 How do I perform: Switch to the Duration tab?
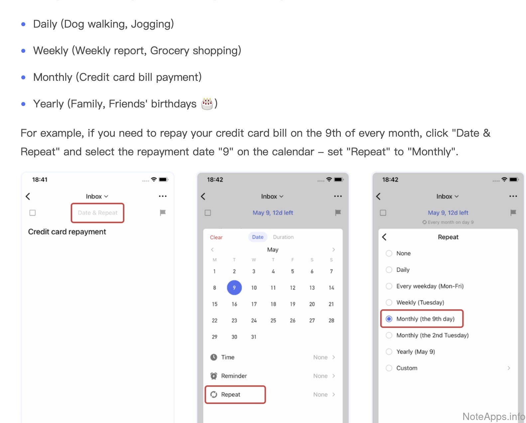pyautogui.click(x=283, y=237)
